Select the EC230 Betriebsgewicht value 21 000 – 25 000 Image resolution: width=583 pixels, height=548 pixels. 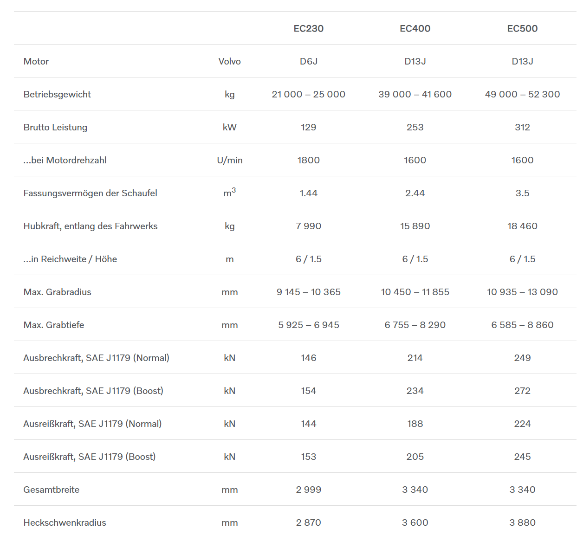click(308, 94)
